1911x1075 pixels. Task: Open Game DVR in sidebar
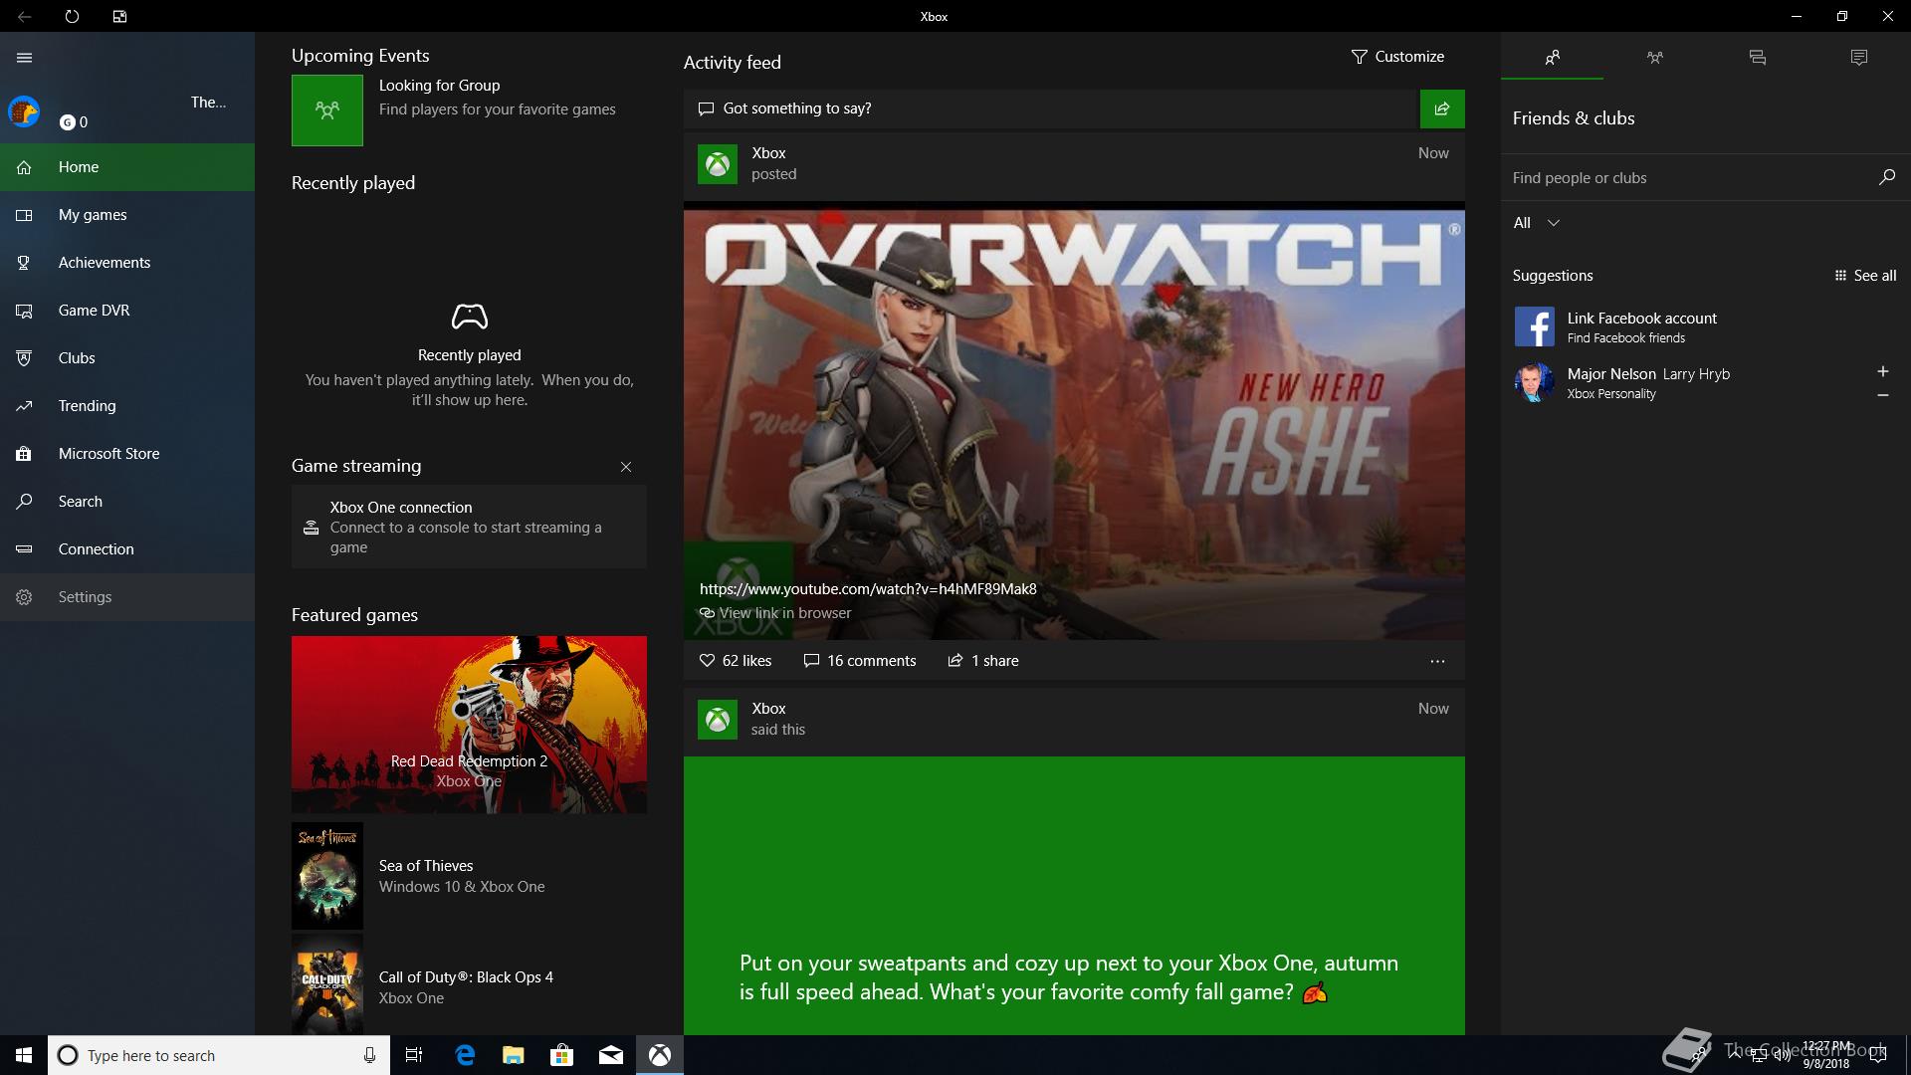tap(127, 311)
